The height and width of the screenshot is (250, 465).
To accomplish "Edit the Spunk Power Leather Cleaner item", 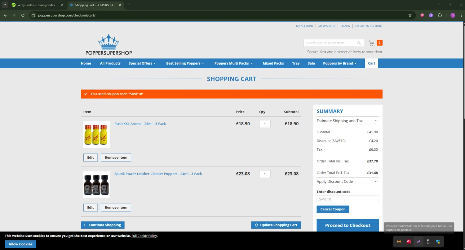I will tap(90, 208).
